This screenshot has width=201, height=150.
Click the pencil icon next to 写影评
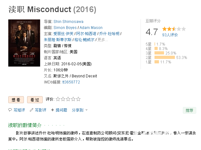[x=32, y=110]
